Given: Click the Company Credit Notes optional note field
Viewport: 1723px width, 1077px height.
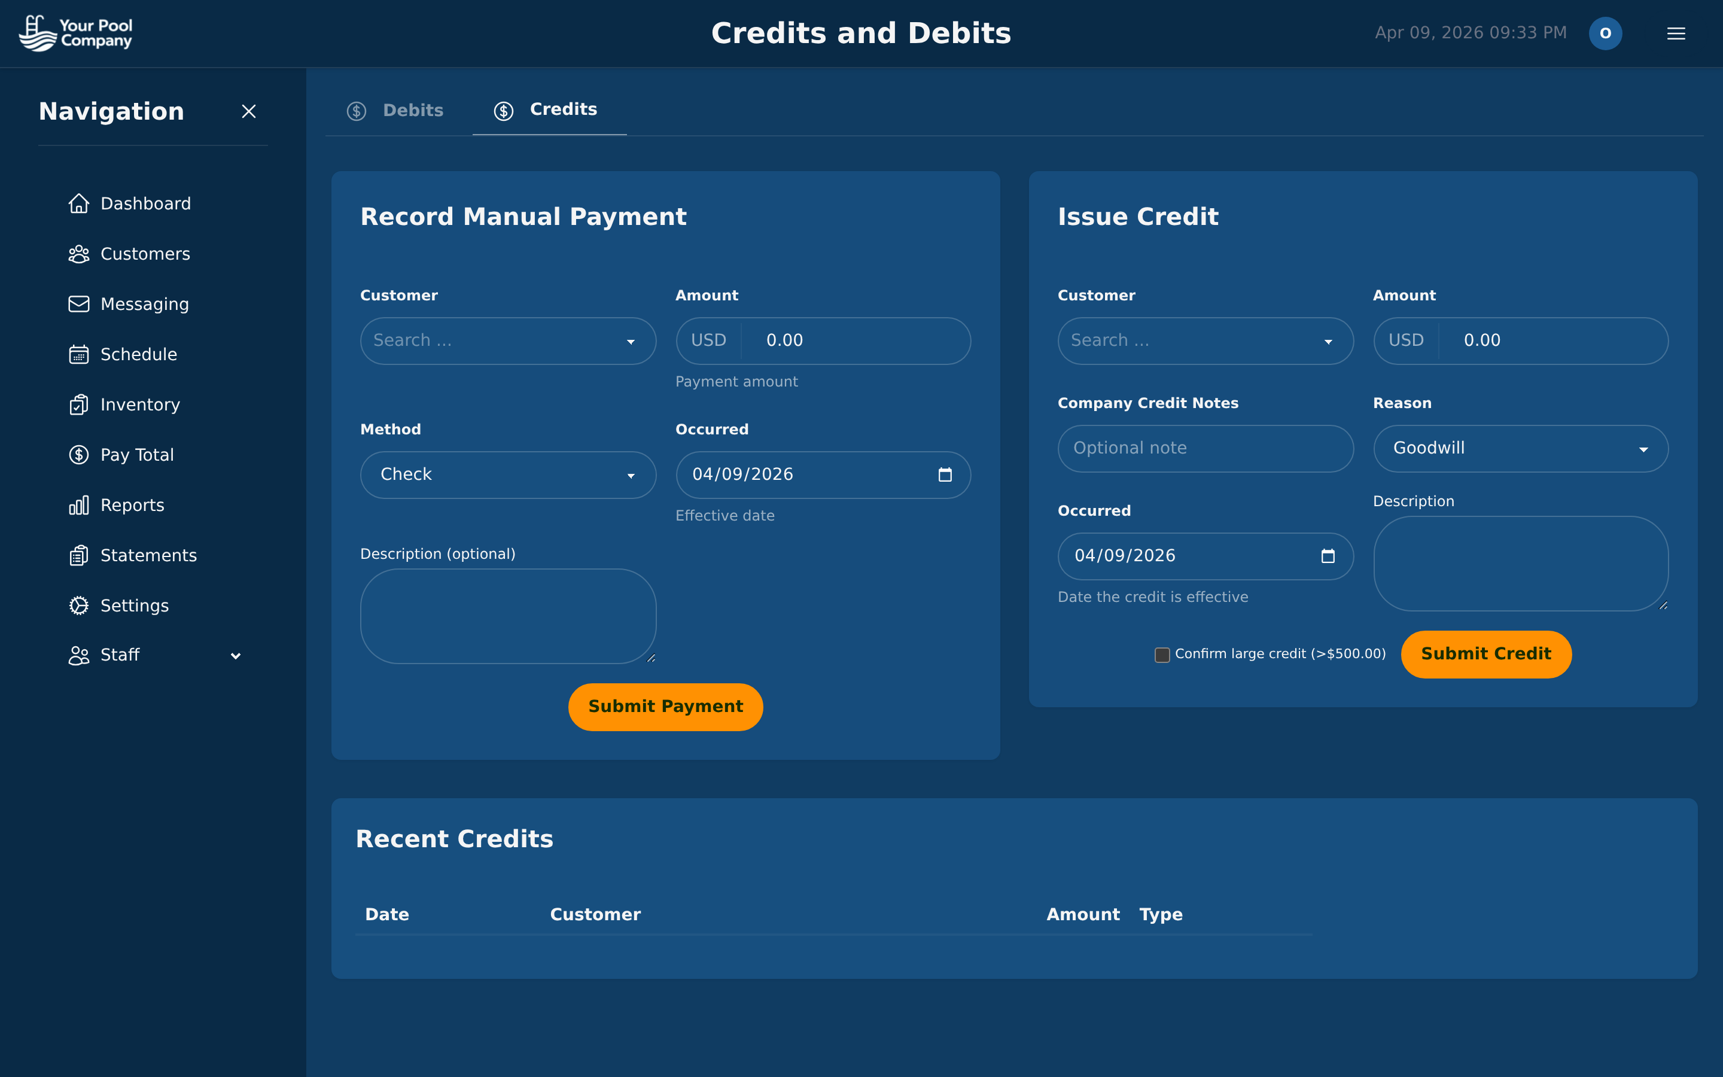Looking at the screenshot, I should (x=1205, y=448).
